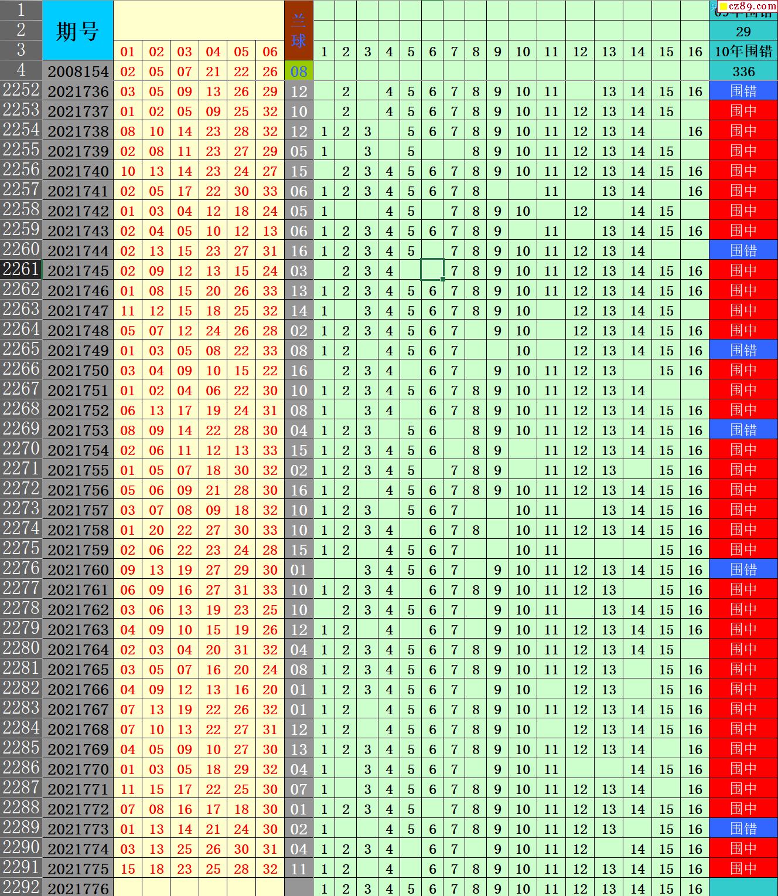
Task: Click the 兰球 column header
Action: click(299, 30)
